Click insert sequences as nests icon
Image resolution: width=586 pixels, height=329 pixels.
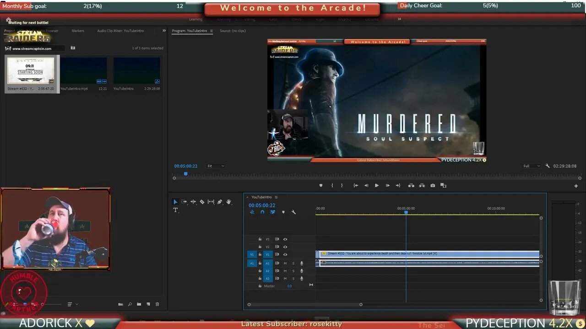coord(252,212)
